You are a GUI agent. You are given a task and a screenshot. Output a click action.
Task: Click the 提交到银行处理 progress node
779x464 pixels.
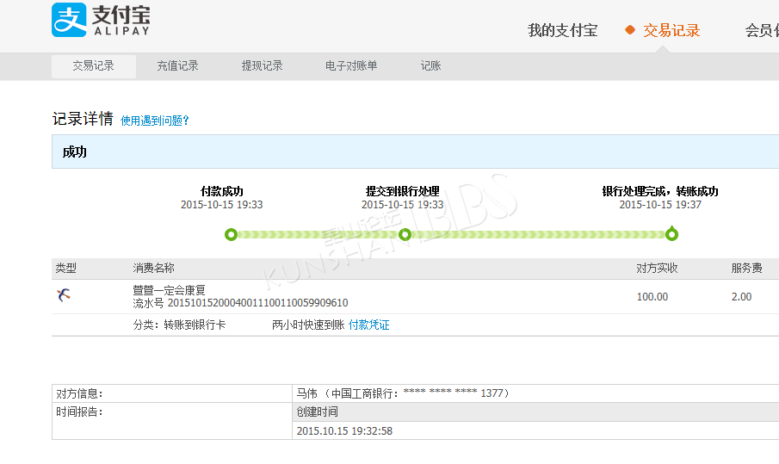(405, 234)
